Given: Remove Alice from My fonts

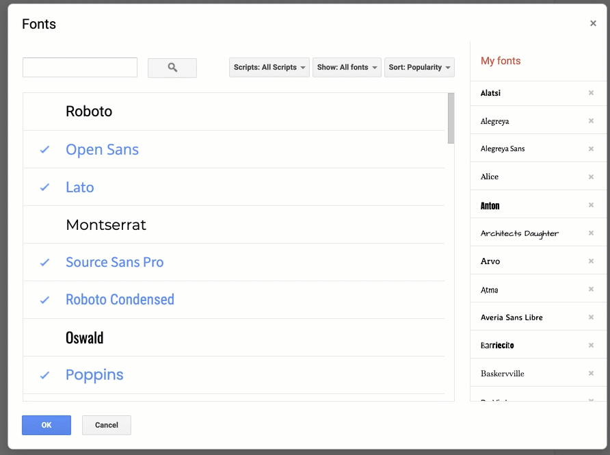Looking at the screenshot, I should coord(591,177).
